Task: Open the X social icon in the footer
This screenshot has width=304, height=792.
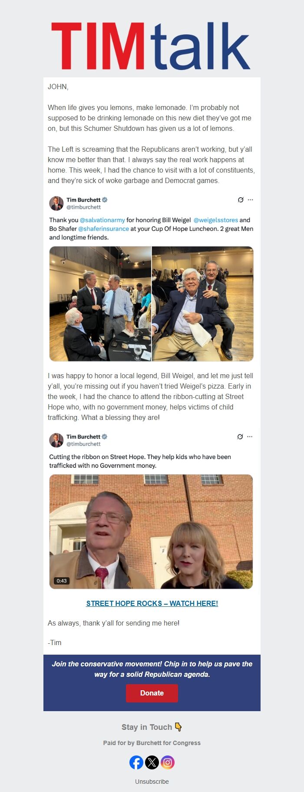Action: click(x=152, y=762)
